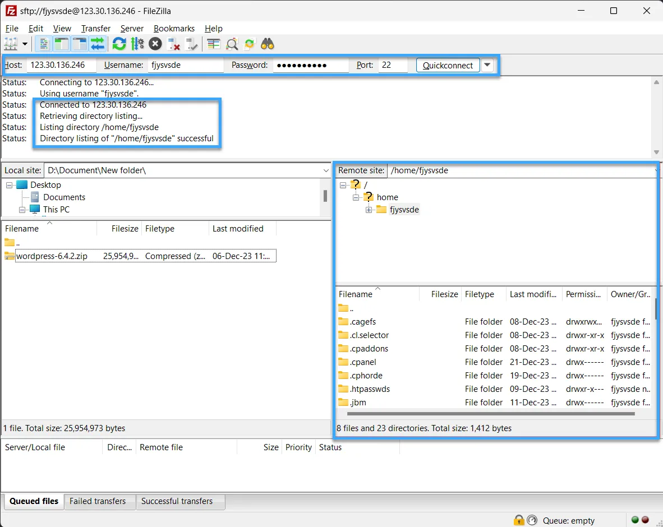Open remote parent directory folder icon
Viewport: 663px width, 527px height.
coord(343,308)
